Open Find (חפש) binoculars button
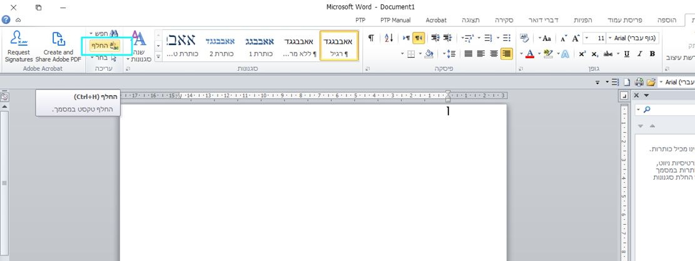The width and height of the screenshot is (695, 261). pyautogui.click(x=104, y=33)
